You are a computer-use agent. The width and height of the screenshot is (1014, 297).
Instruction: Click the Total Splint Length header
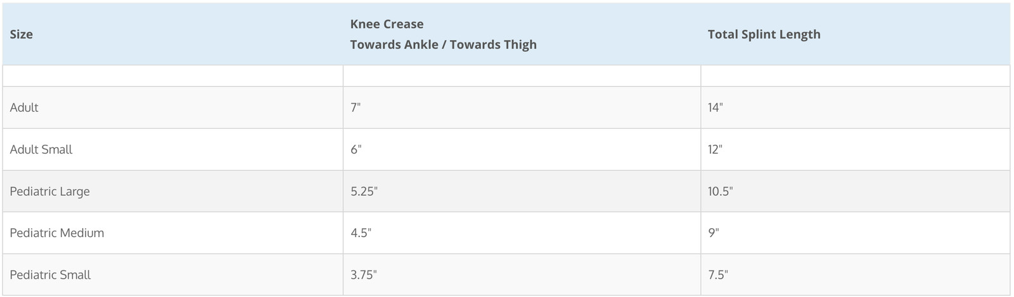pos(764,34)
